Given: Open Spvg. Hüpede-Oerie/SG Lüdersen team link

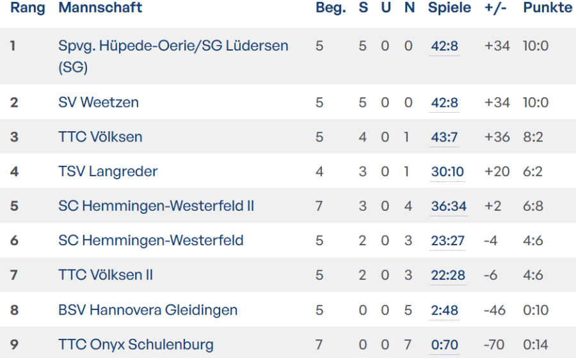Looking at the screenshot, I should point(173,46).
